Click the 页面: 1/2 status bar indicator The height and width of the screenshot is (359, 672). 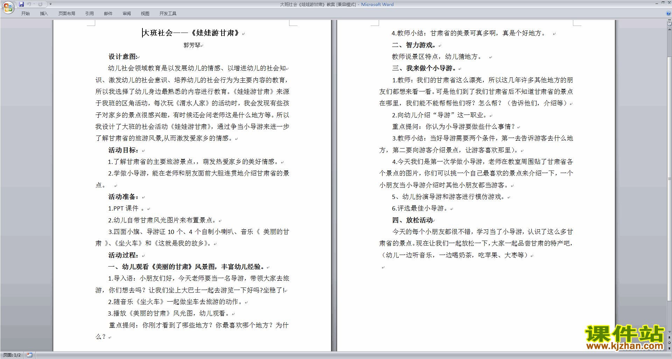(x=12, y=355)
